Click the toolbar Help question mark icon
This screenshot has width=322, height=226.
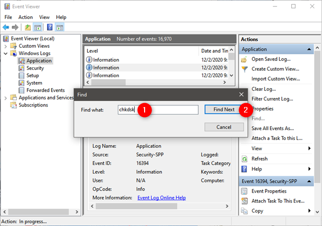coord(50,27)
